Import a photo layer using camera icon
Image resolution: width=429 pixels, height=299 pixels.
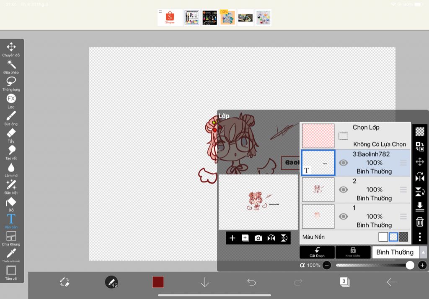coord(258,238)
